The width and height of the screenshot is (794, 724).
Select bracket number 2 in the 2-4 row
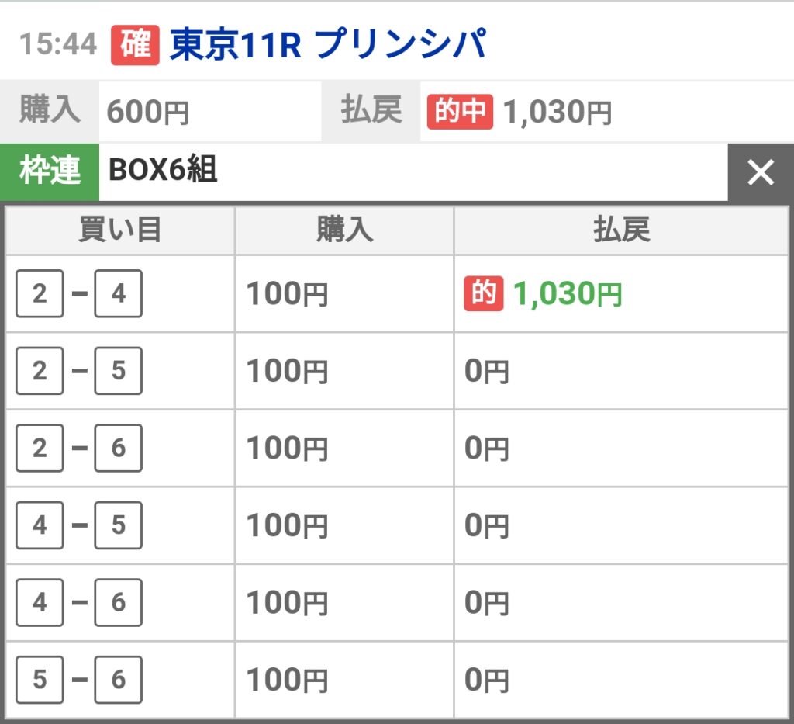coord(40,293)
